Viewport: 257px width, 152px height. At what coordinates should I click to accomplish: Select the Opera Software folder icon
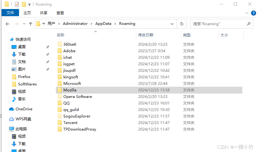[x=60, y=96]
